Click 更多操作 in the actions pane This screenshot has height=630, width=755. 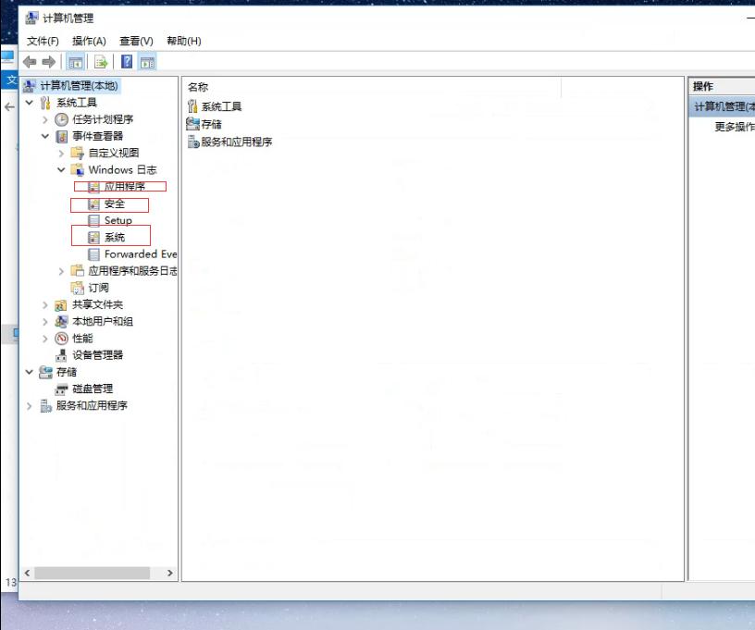click(x=735, y=127)
